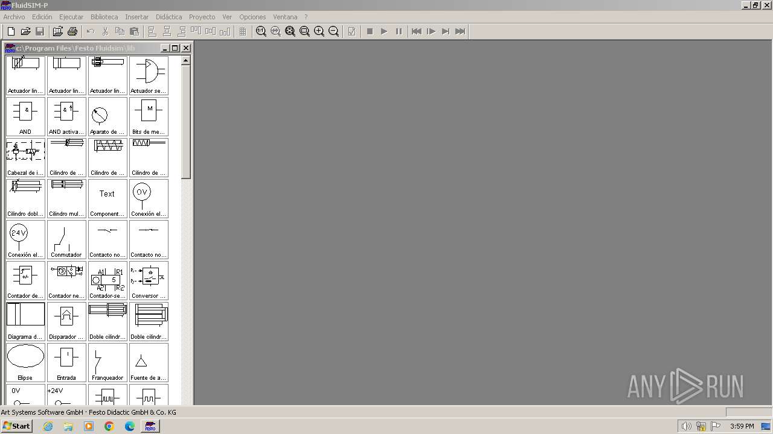Select the Diagrama d... component
Image resolution: width=773 pixels, height=434 pixels.
[25, 321]
